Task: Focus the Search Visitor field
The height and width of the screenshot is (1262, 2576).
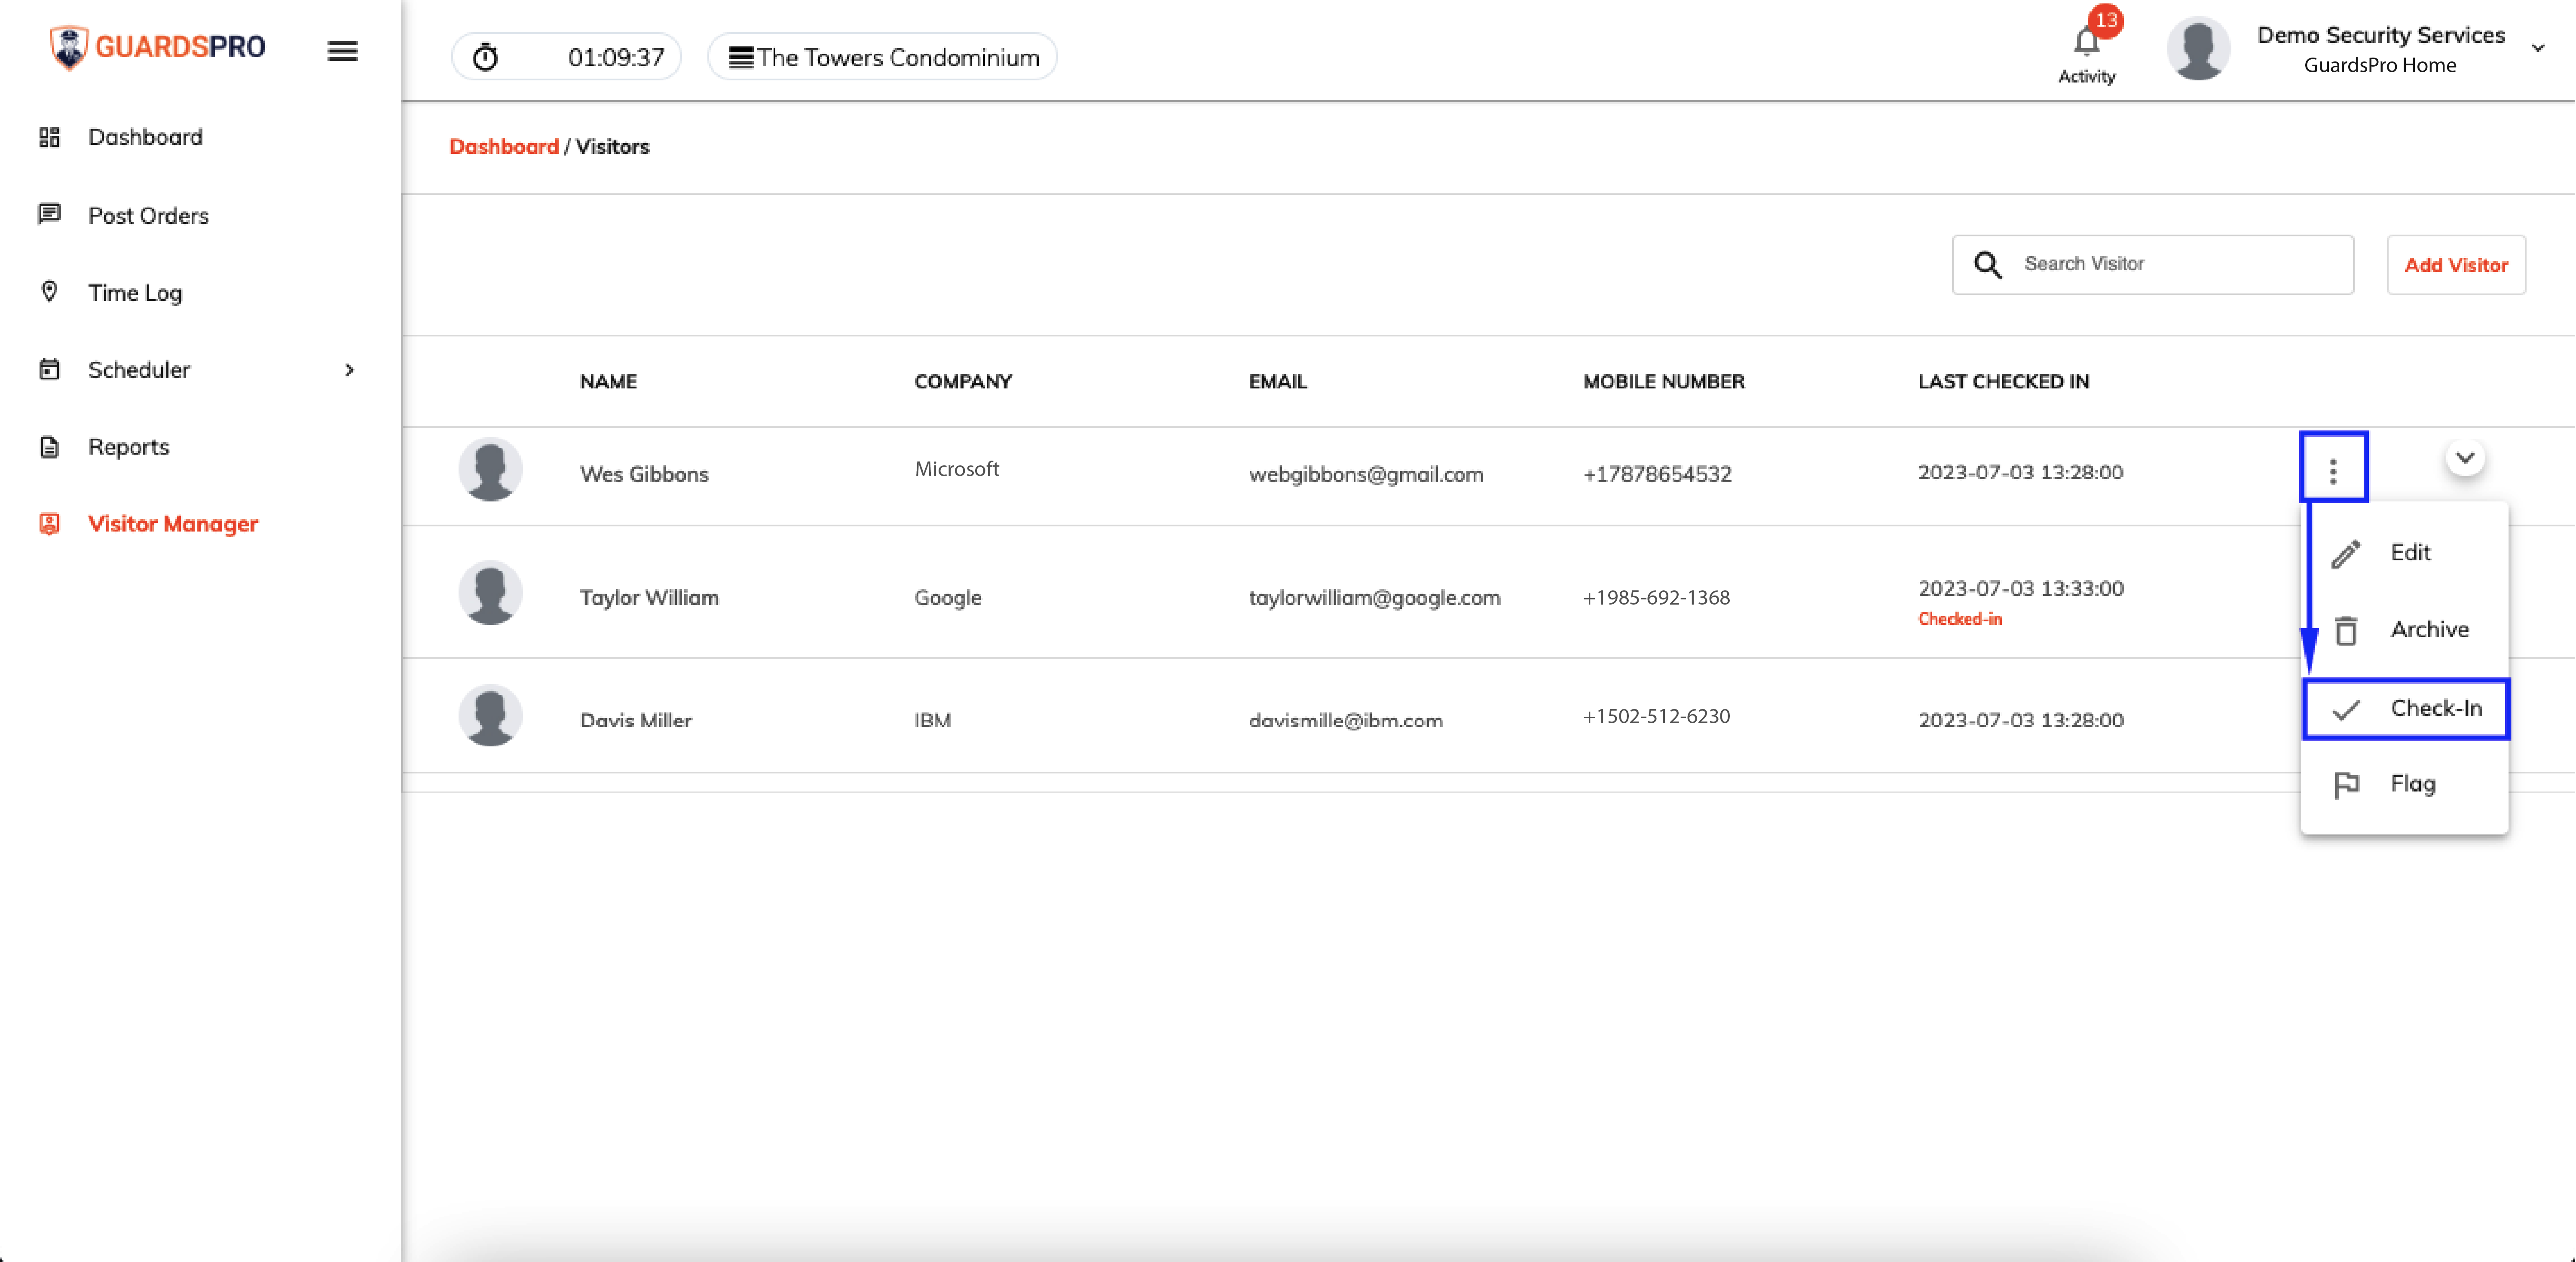Action: pyautogui.click(x=2153, y=265)
